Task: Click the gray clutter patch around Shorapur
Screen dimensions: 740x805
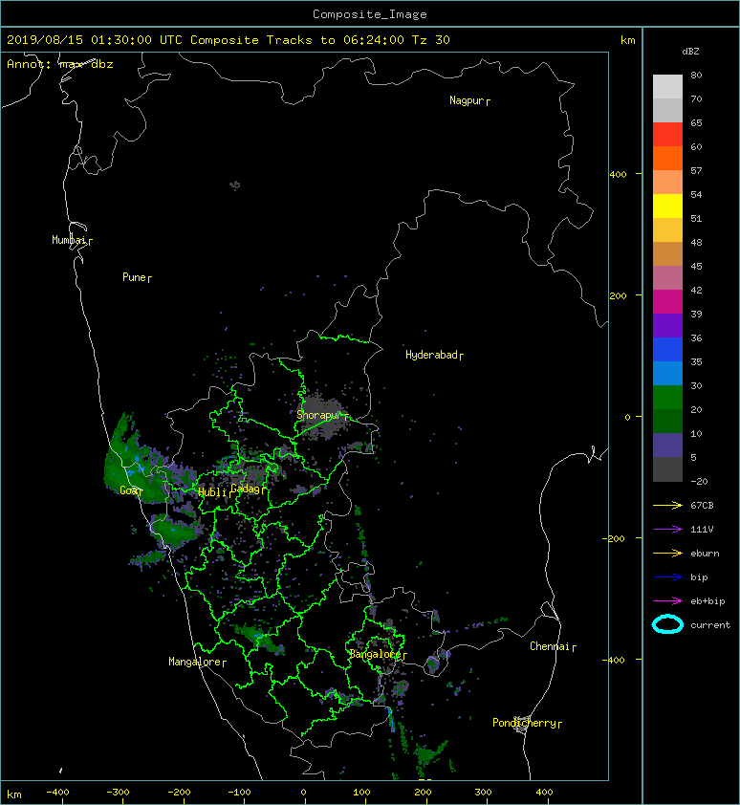Action: click(x=321, y=415)
